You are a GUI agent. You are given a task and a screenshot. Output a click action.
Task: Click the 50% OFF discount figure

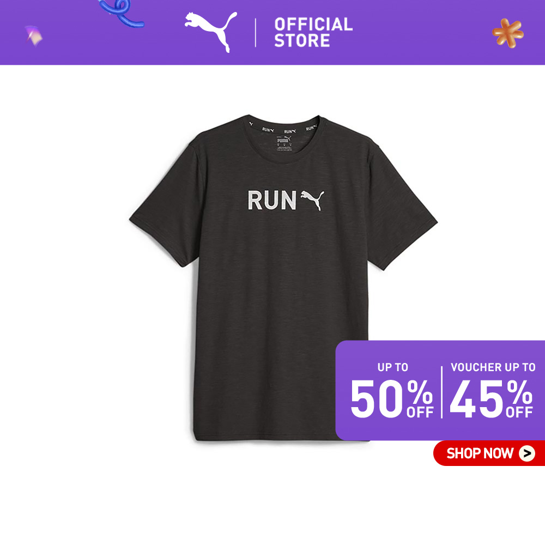[x=392, y=398]
